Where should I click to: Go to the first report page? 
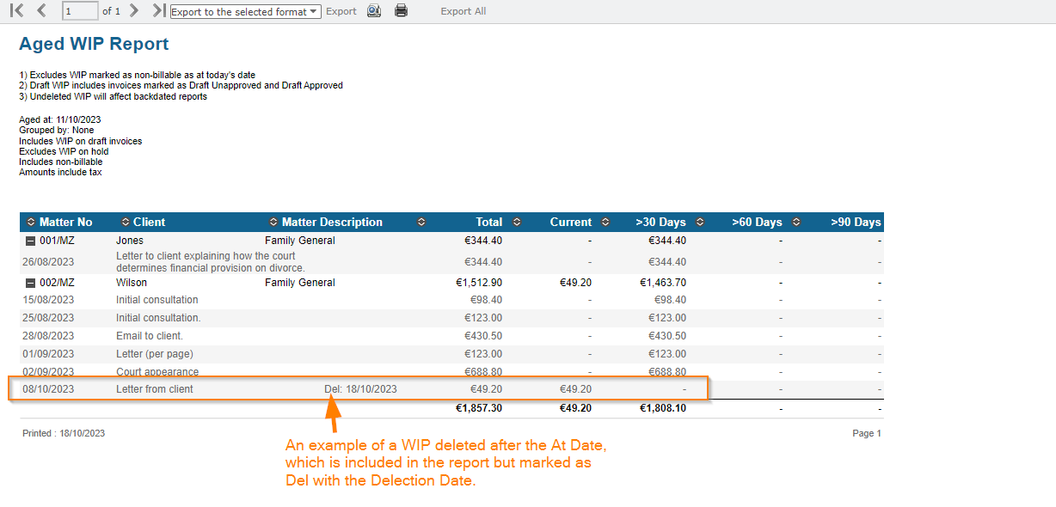(x=16, y=11)
